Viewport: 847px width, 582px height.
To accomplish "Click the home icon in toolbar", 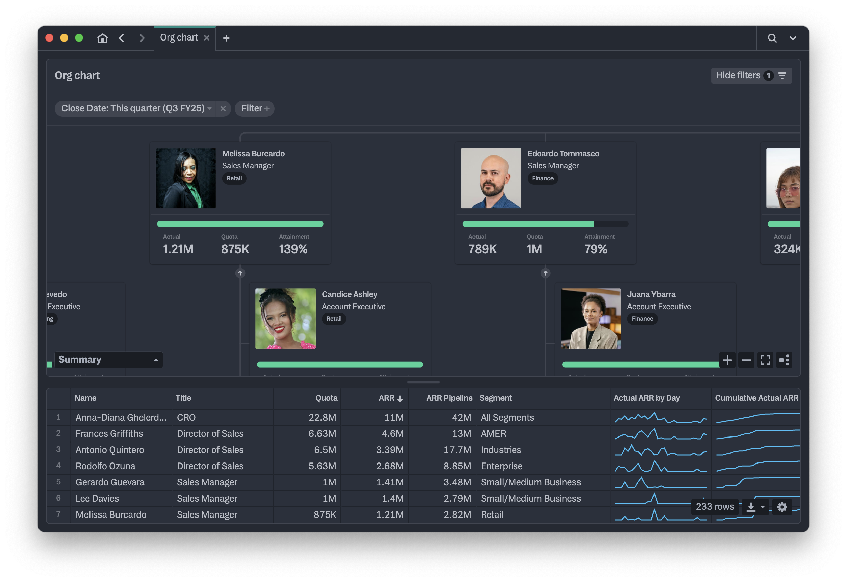I will (103, 38).
